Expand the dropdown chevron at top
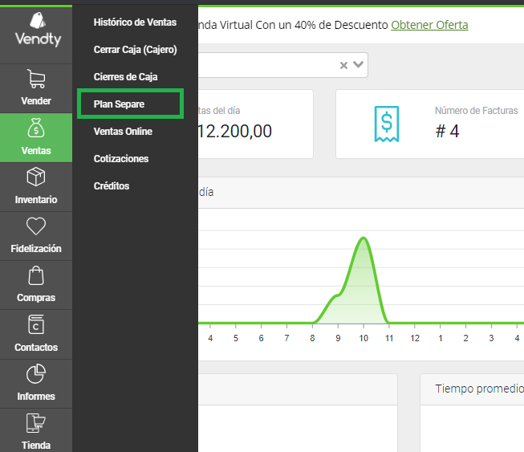This screenshot has height=452, width=524. 358,64
